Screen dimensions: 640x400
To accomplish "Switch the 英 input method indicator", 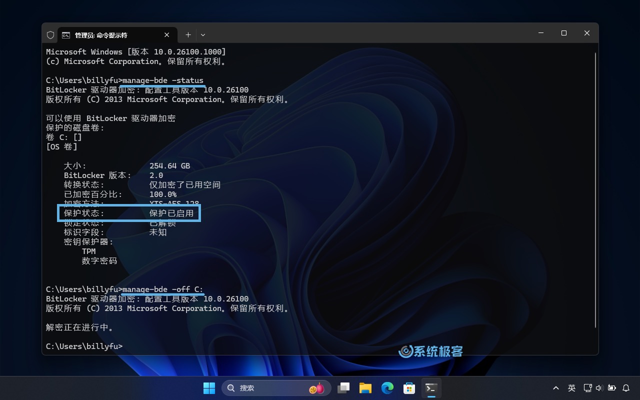I will [x=571, y=388].
